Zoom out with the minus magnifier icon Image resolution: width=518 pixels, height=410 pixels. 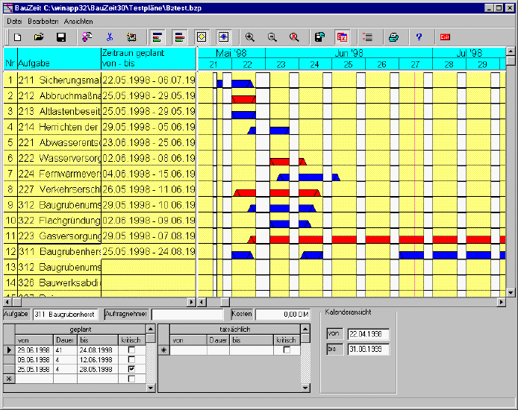coord(272,37)
